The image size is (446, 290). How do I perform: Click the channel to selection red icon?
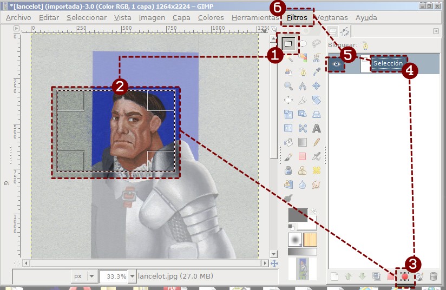click(404, 276)
